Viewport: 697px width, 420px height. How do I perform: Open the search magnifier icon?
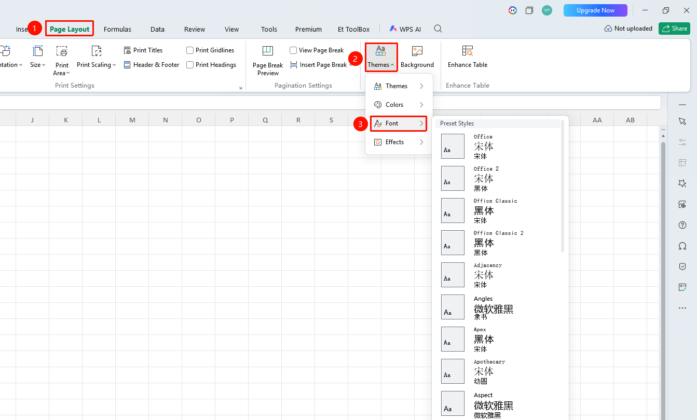point(438,29)
